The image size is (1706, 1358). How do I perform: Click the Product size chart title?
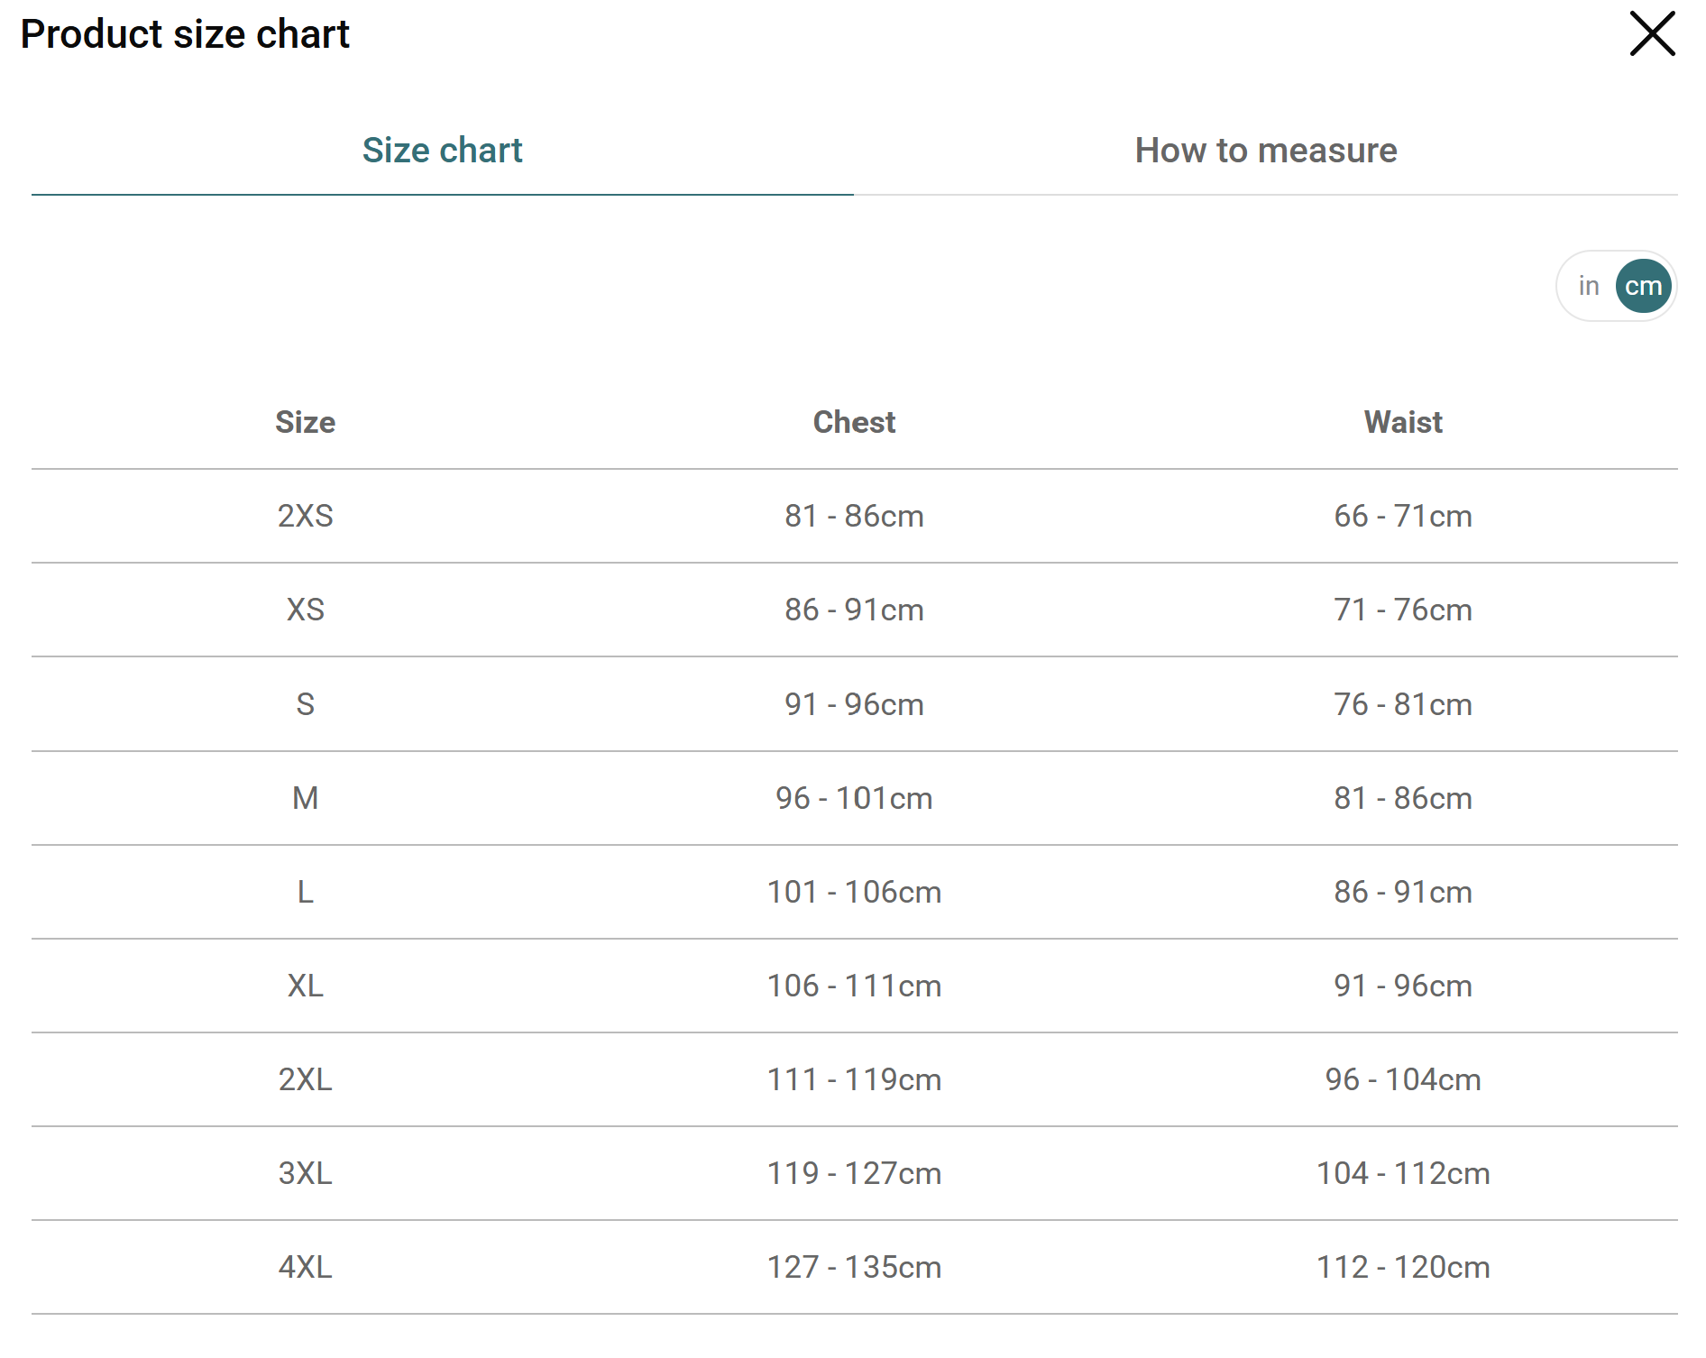coord(185,34)
